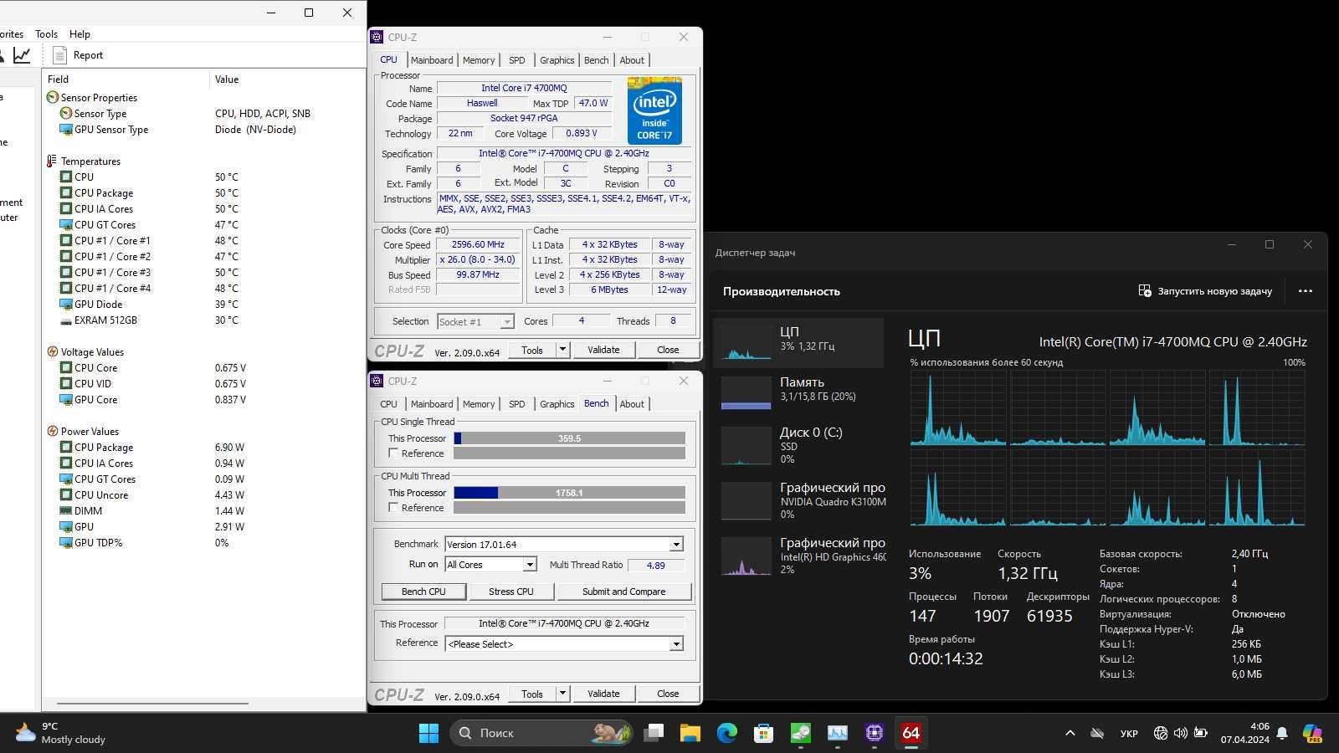Image resolution: width=1339 pixels, height=753 pixels.
Task: Click new task icon in Task Manager
Action: point(1145,290)
